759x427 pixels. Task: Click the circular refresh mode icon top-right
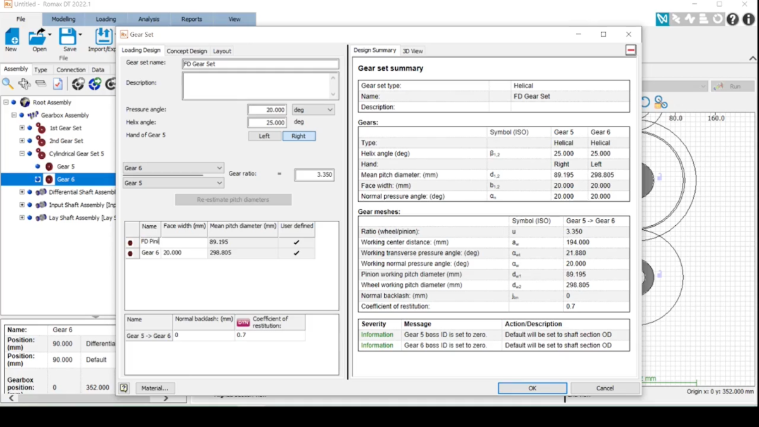coord(718,20)
